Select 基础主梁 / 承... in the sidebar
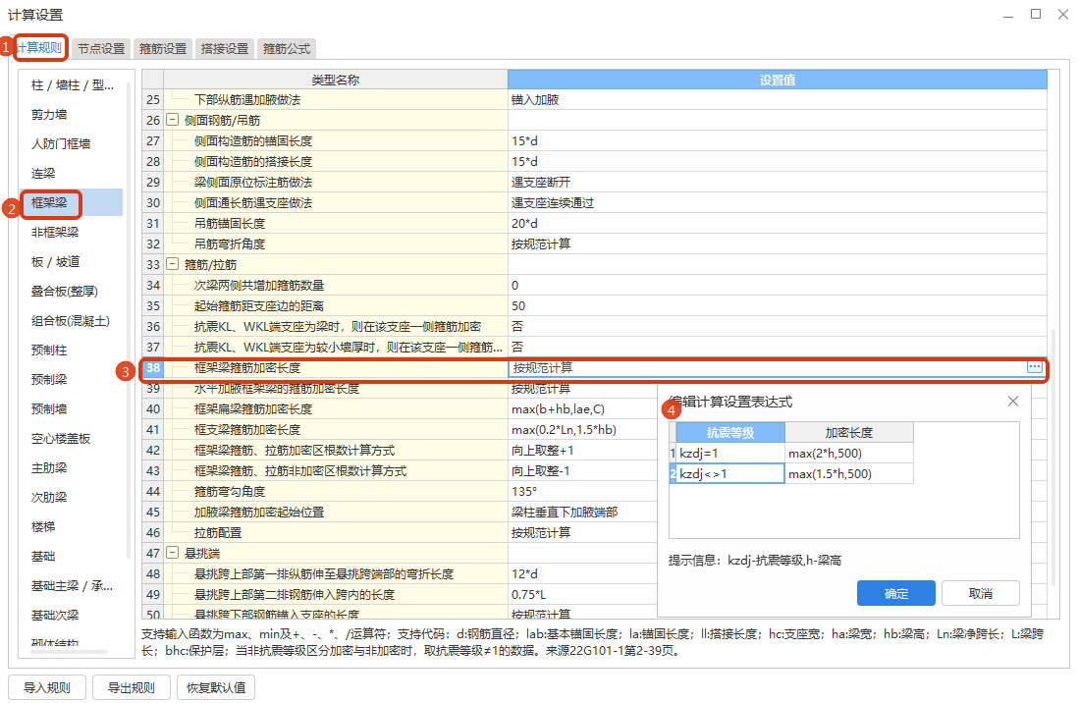This screenshot has width=1079, height=703. [x=72, y=586]
